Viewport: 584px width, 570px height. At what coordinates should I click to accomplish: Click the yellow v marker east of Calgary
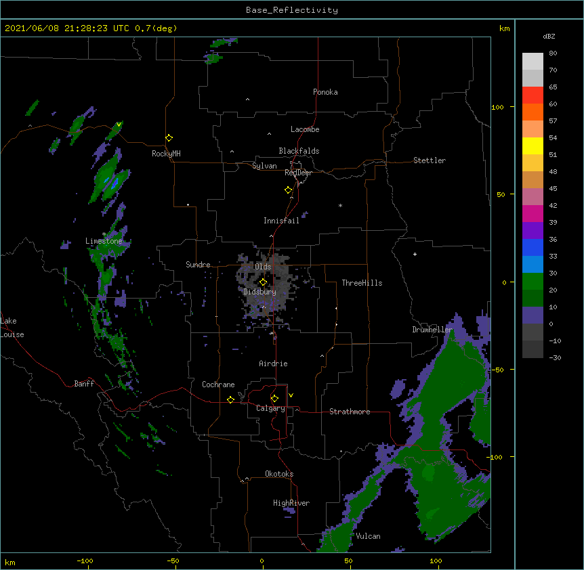(291, 395)
